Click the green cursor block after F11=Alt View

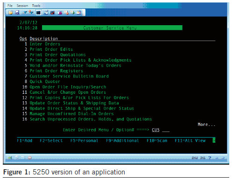[x=214, y=140]
